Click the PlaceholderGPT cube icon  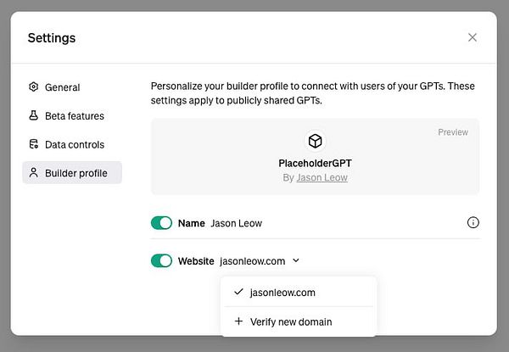(x=315, y=141)
